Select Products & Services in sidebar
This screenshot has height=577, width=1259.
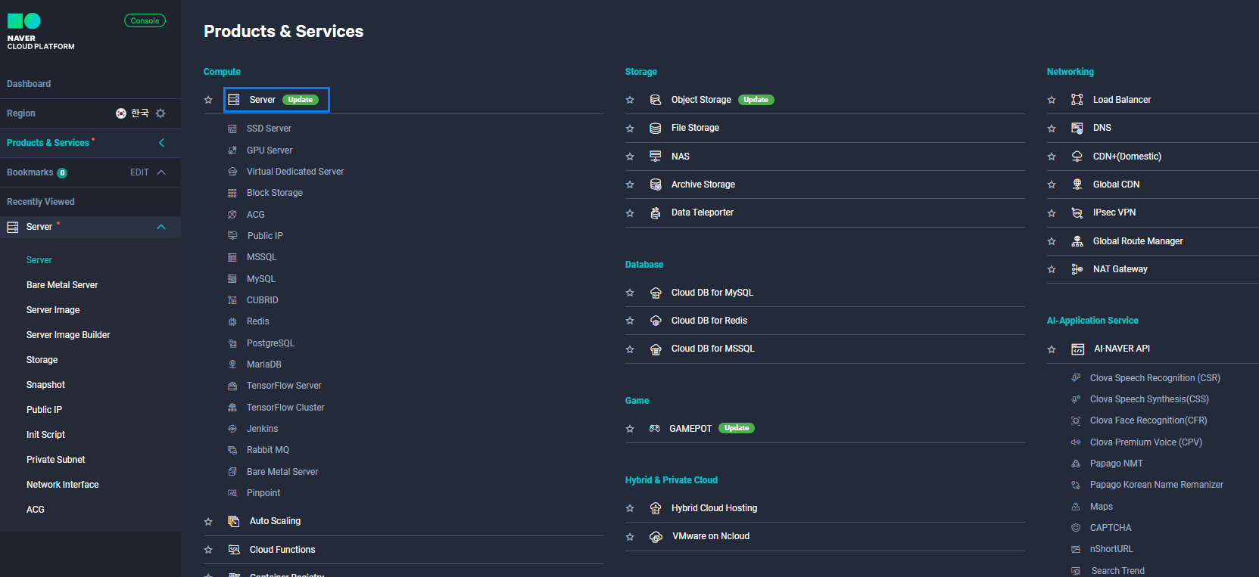48,143
